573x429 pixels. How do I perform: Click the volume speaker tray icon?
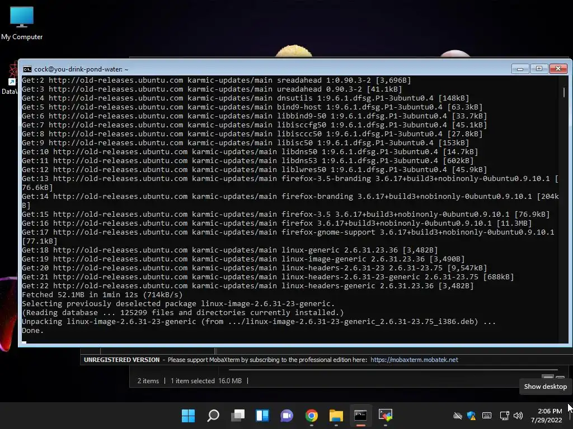(518, 416)
